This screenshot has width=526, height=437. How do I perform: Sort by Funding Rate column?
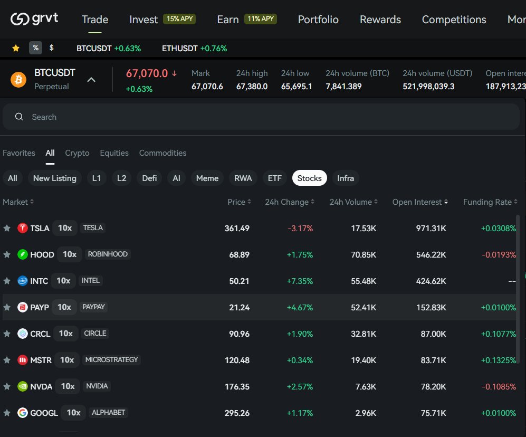(x=490, y=202)
